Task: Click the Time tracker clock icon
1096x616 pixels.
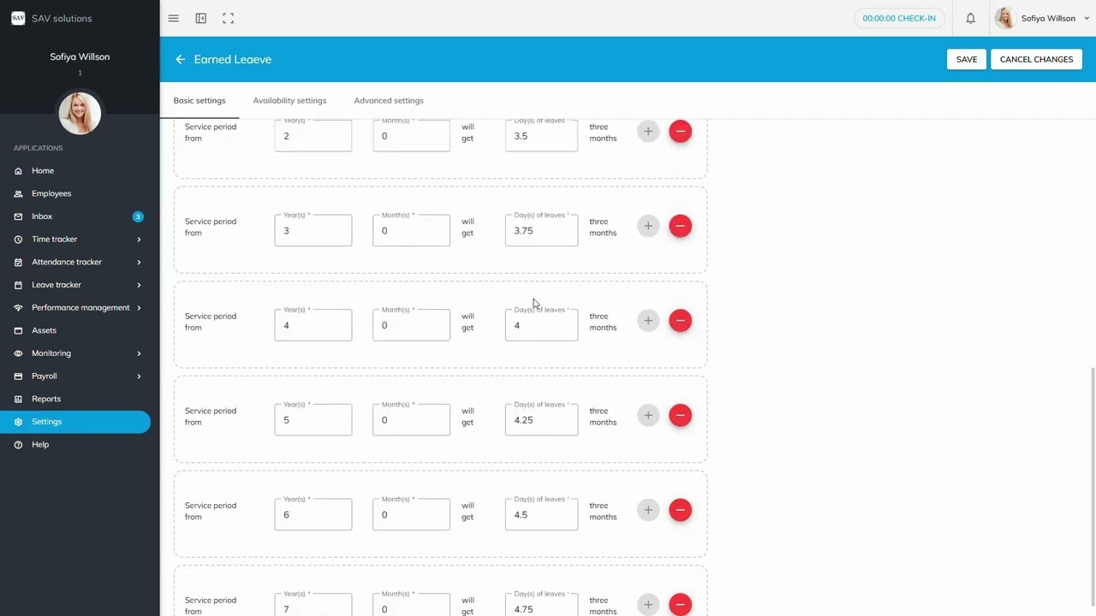Action: point(18,240)
